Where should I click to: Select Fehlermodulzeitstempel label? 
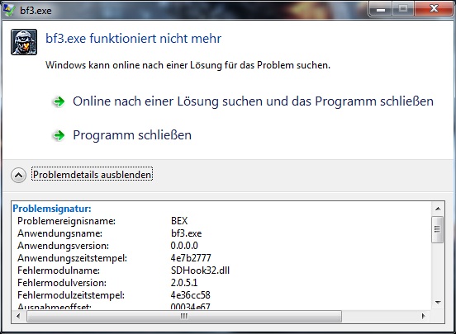71,295
